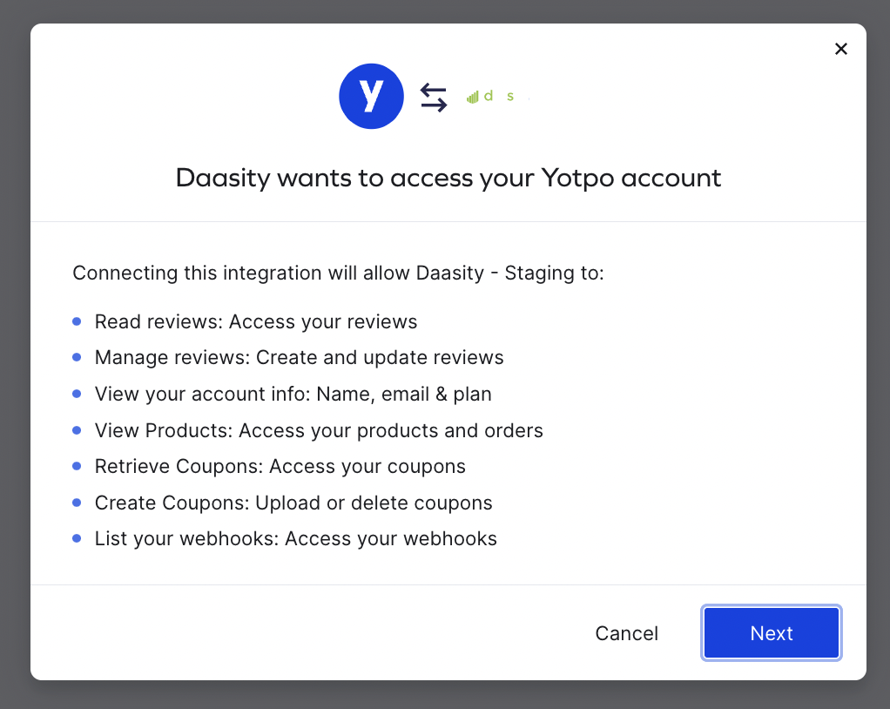Click the Retrieve Coupons permission line

pyautogui.click(x=280, y=467)
